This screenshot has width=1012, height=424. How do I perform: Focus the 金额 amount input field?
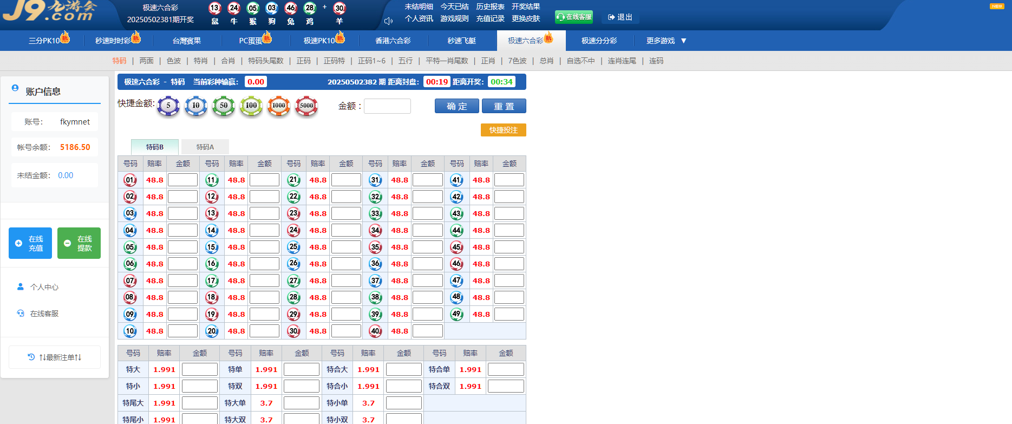click(387, 106)
